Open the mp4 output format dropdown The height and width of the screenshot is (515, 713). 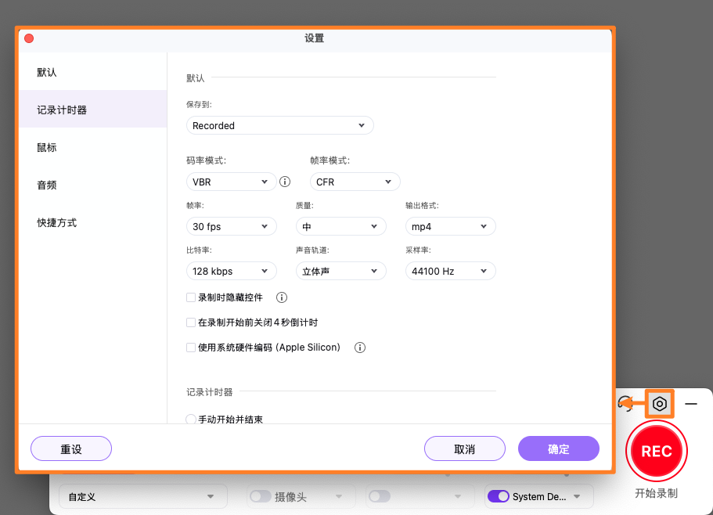450,225
